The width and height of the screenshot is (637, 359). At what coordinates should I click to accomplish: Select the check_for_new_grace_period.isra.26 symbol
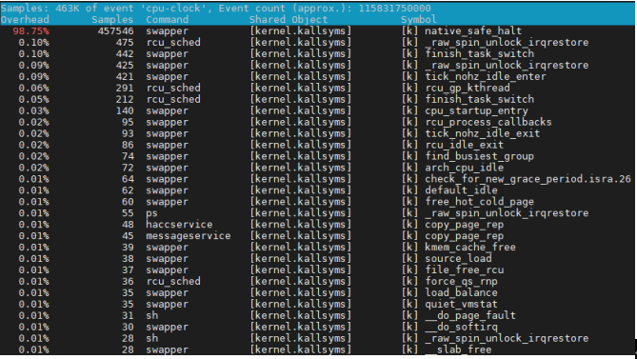click(528, 179)
